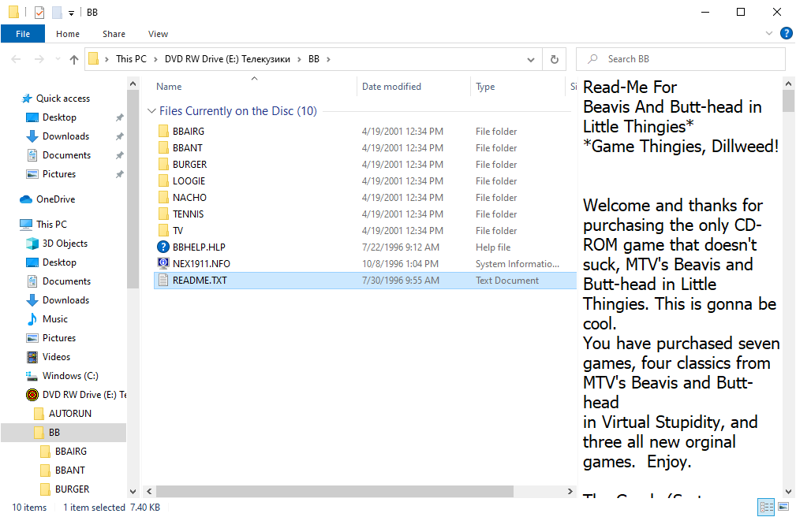Image resolution: width=796 pixels, height=517 pixels.
Task: Go up one folder level
Action: pyautogui.click(x=74, y=59)
